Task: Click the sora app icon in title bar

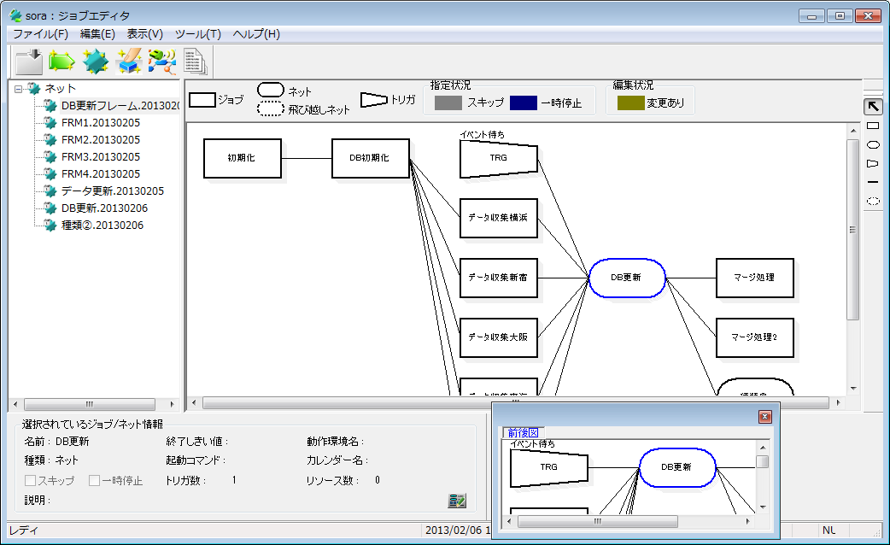Action: coord(15,15)
